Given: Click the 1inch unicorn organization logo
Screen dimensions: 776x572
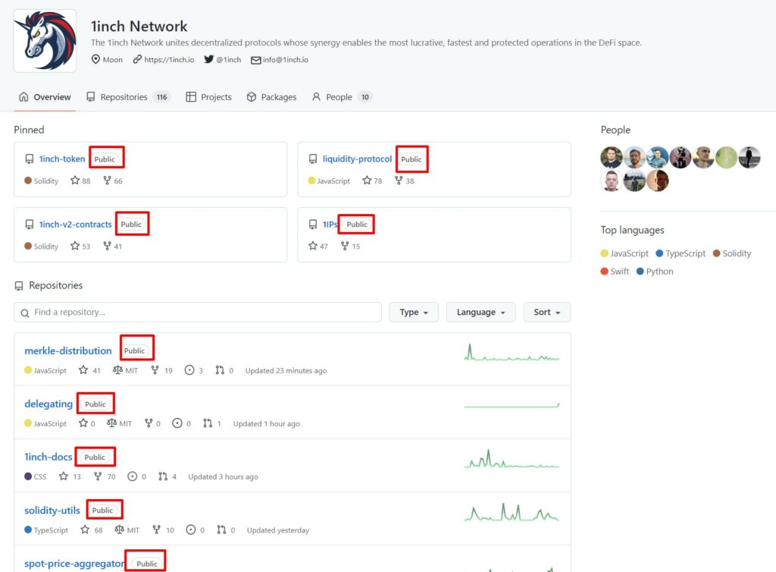Looking at the screenshot, I should (45, 41).
